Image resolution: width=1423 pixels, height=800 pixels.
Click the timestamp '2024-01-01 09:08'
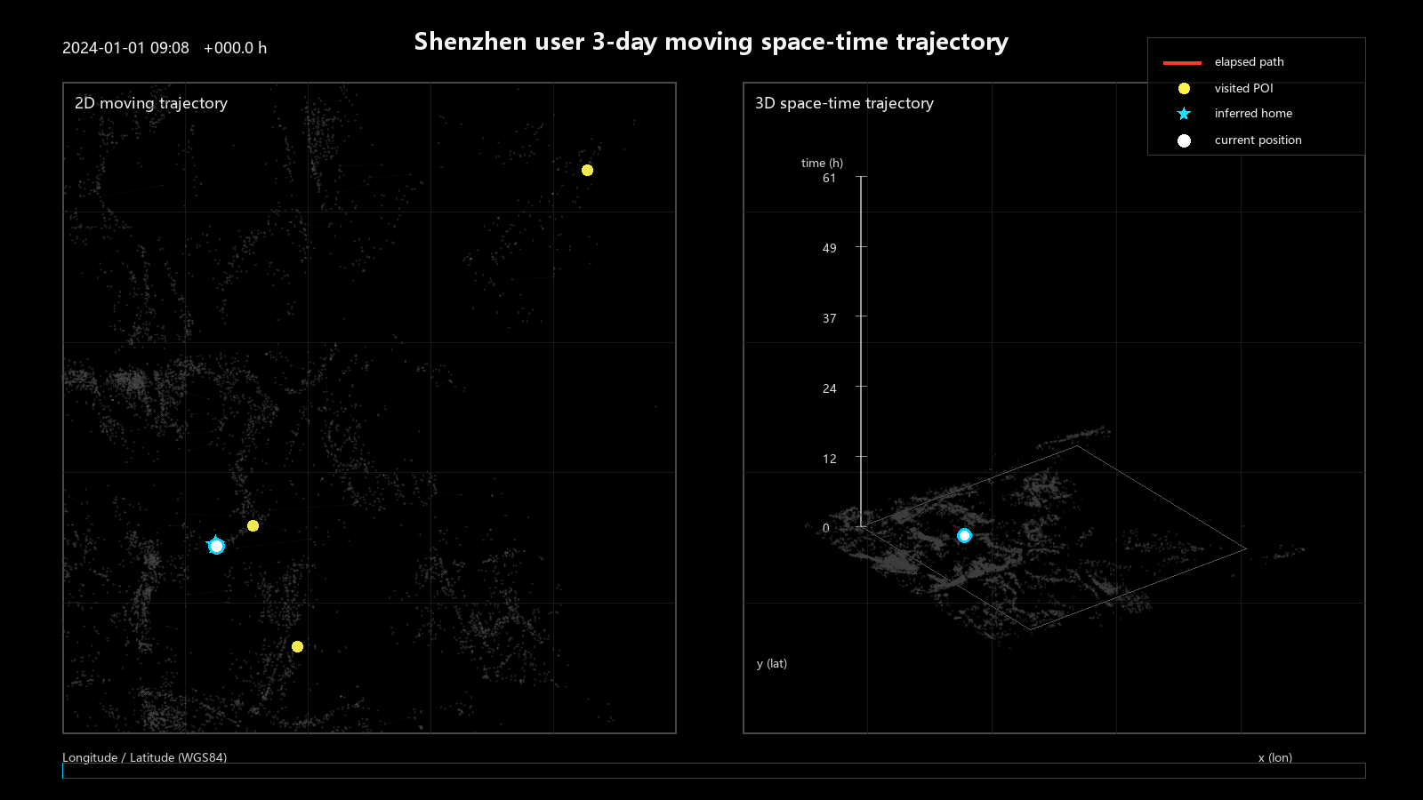click(125, 48)
